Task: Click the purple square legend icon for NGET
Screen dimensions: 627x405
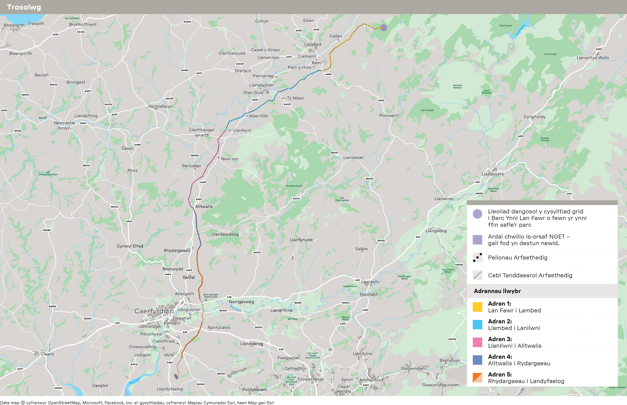Action: click(477, 240)
